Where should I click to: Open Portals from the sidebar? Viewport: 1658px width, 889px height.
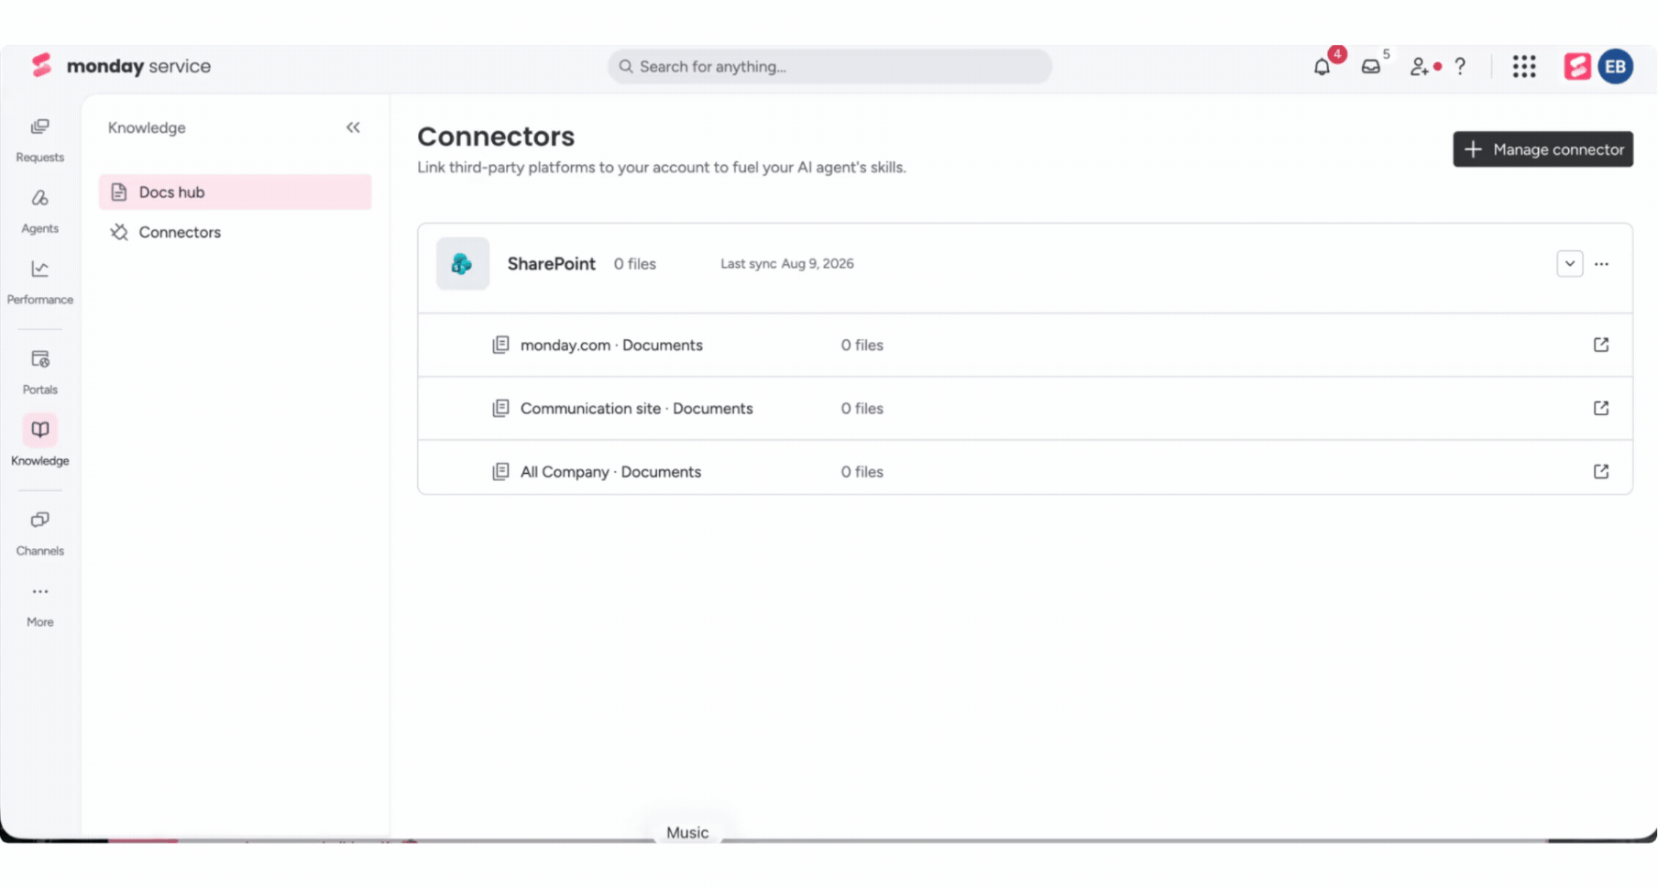(40, 372)
